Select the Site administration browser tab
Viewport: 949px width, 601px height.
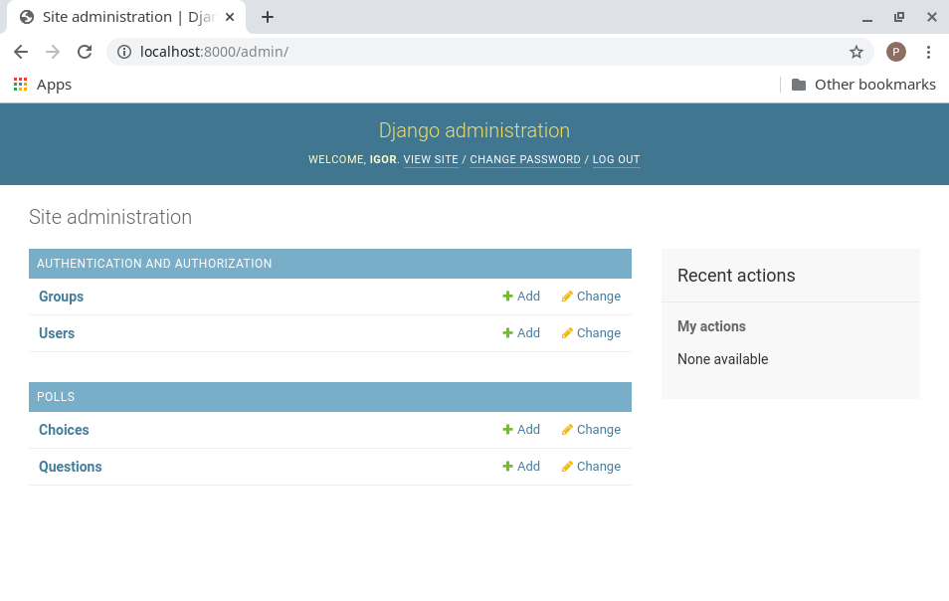click(126, 17)
